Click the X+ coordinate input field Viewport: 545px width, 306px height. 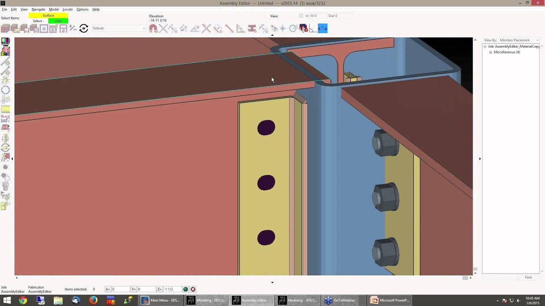pyautogui.click(x=120, y=289)
